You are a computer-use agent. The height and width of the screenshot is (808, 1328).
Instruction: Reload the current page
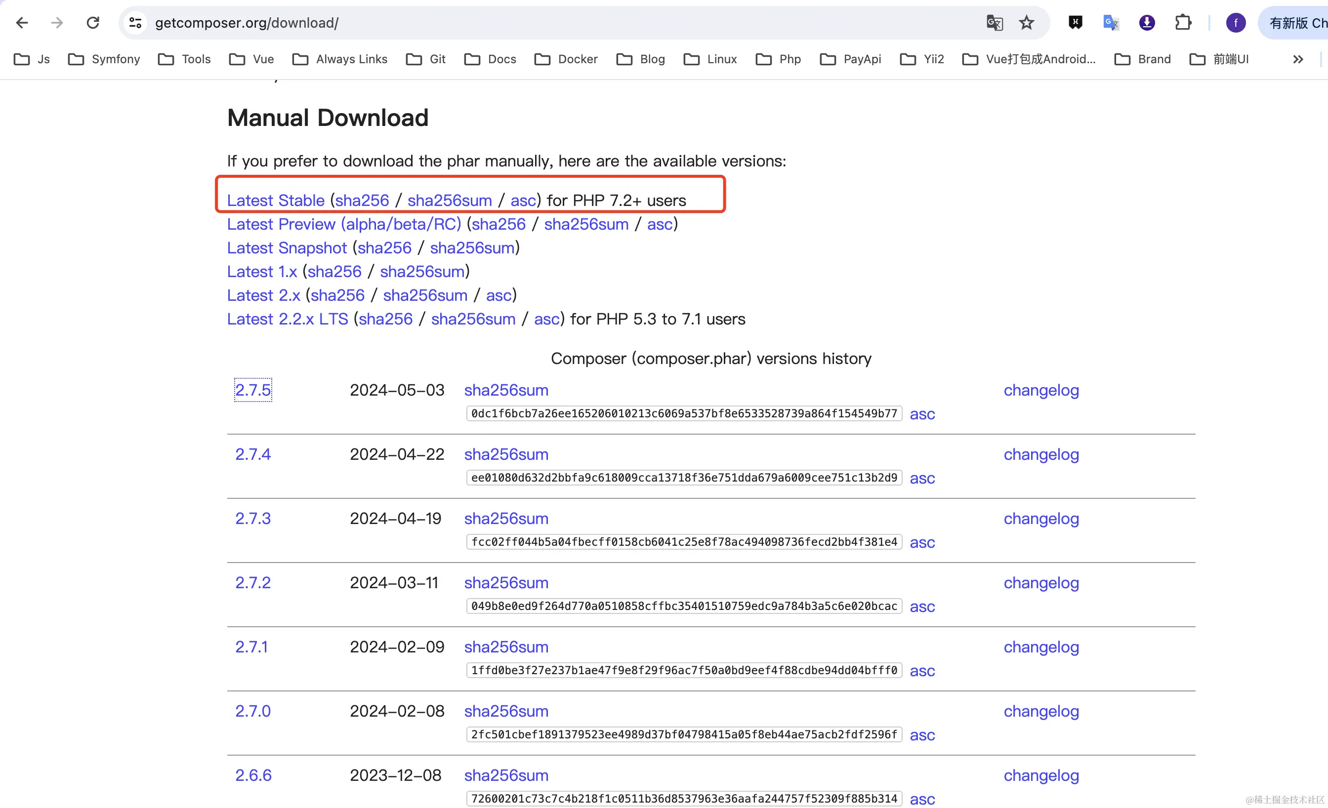coord(93,23)
